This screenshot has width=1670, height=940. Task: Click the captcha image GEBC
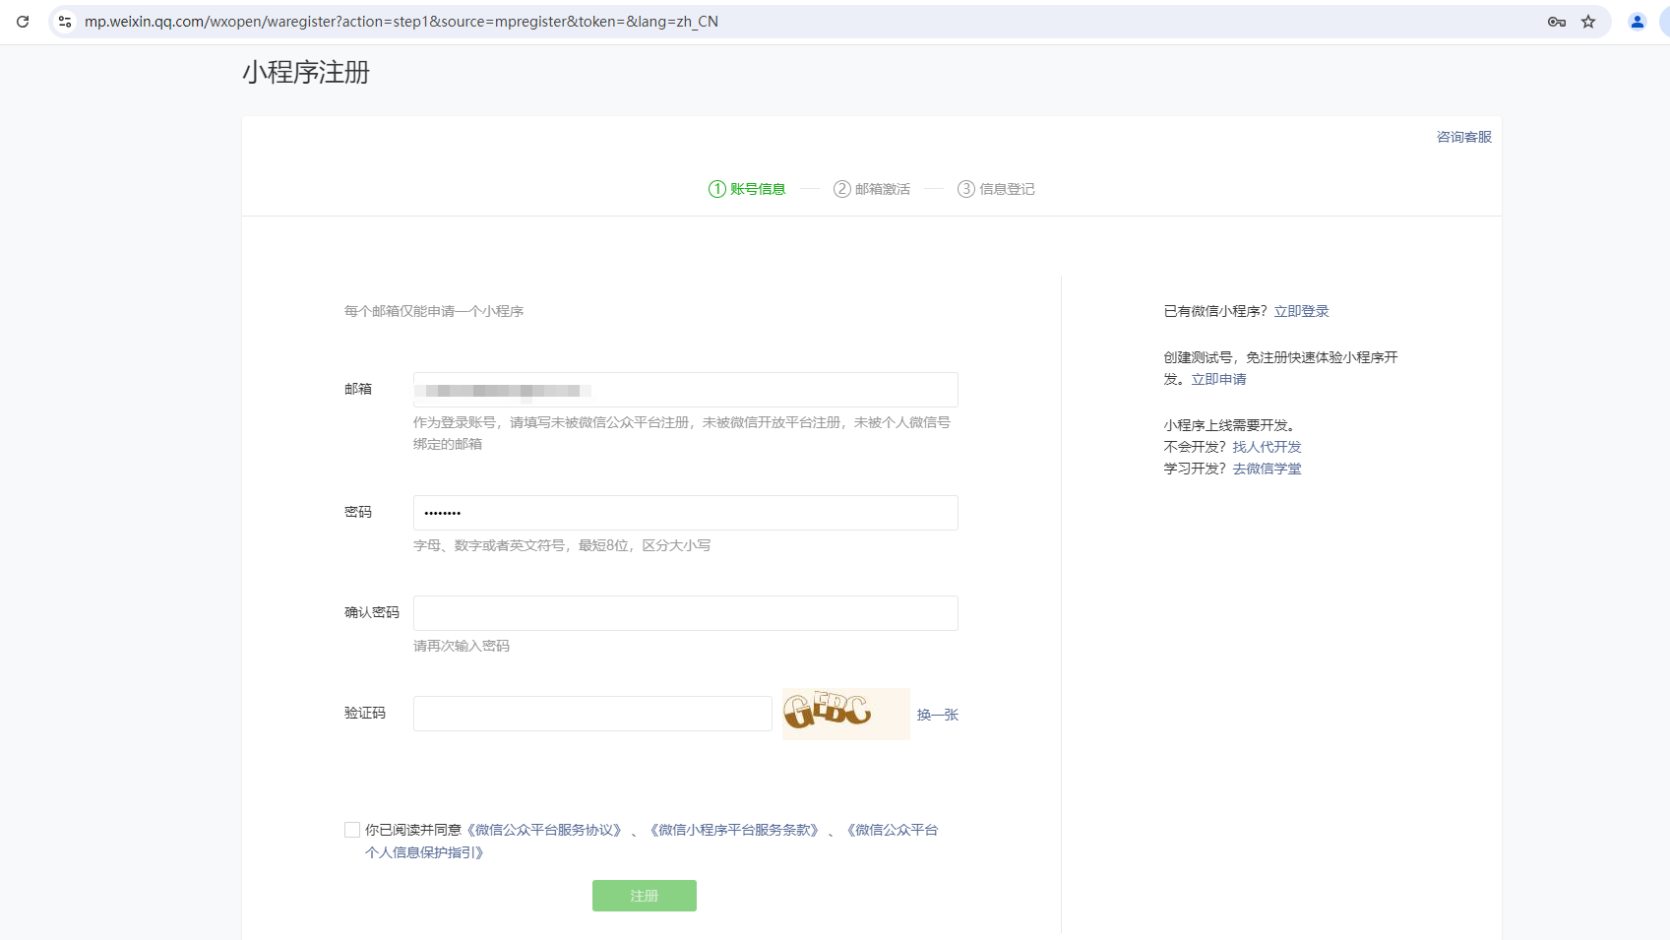[x=845, y=714]
